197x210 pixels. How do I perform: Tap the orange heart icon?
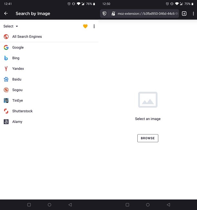click(85, 26)
